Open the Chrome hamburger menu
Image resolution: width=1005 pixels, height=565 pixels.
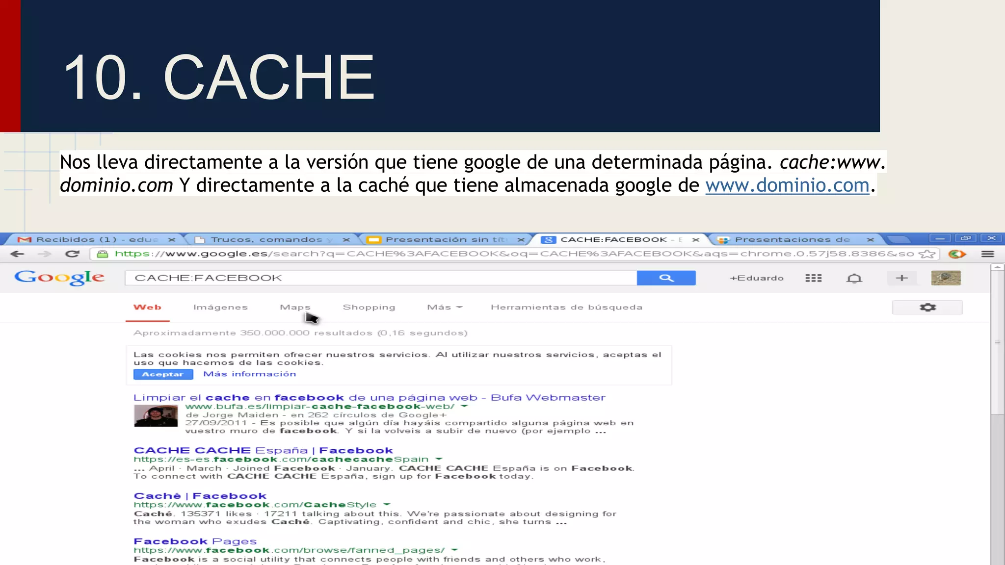click(x=988, y=254)
